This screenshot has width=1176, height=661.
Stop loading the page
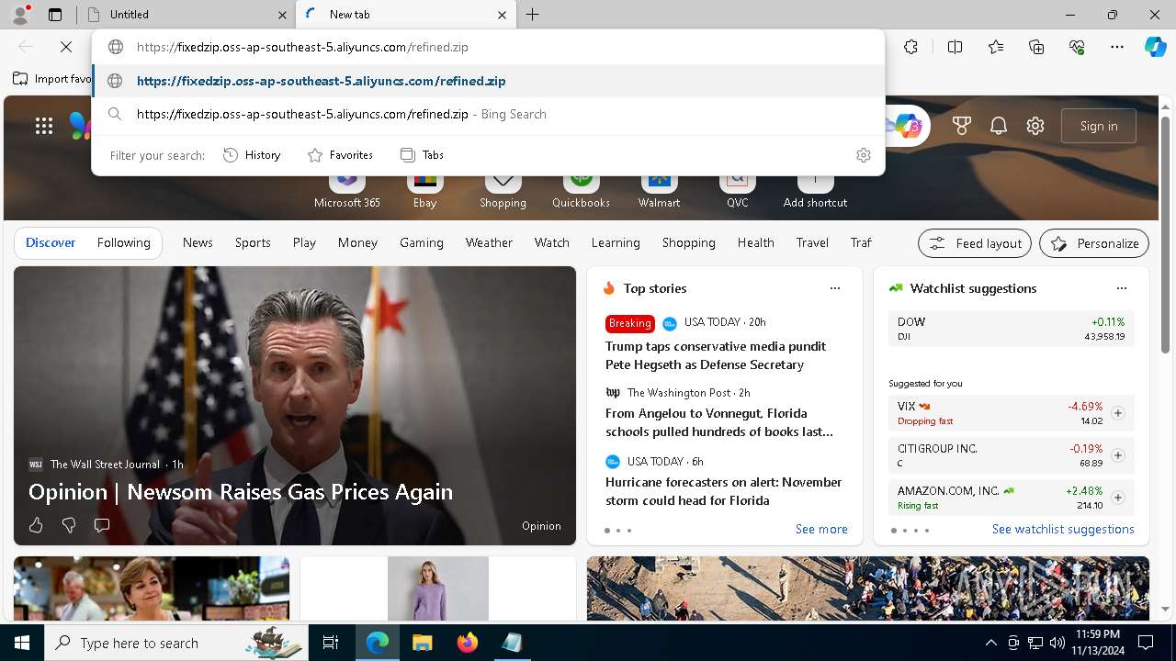tap(66, 47)
